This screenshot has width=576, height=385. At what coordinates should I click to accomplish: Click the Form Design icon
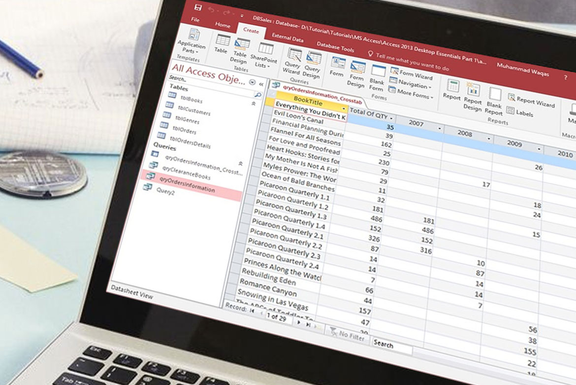pyautogui.click(x=356, y=74)
